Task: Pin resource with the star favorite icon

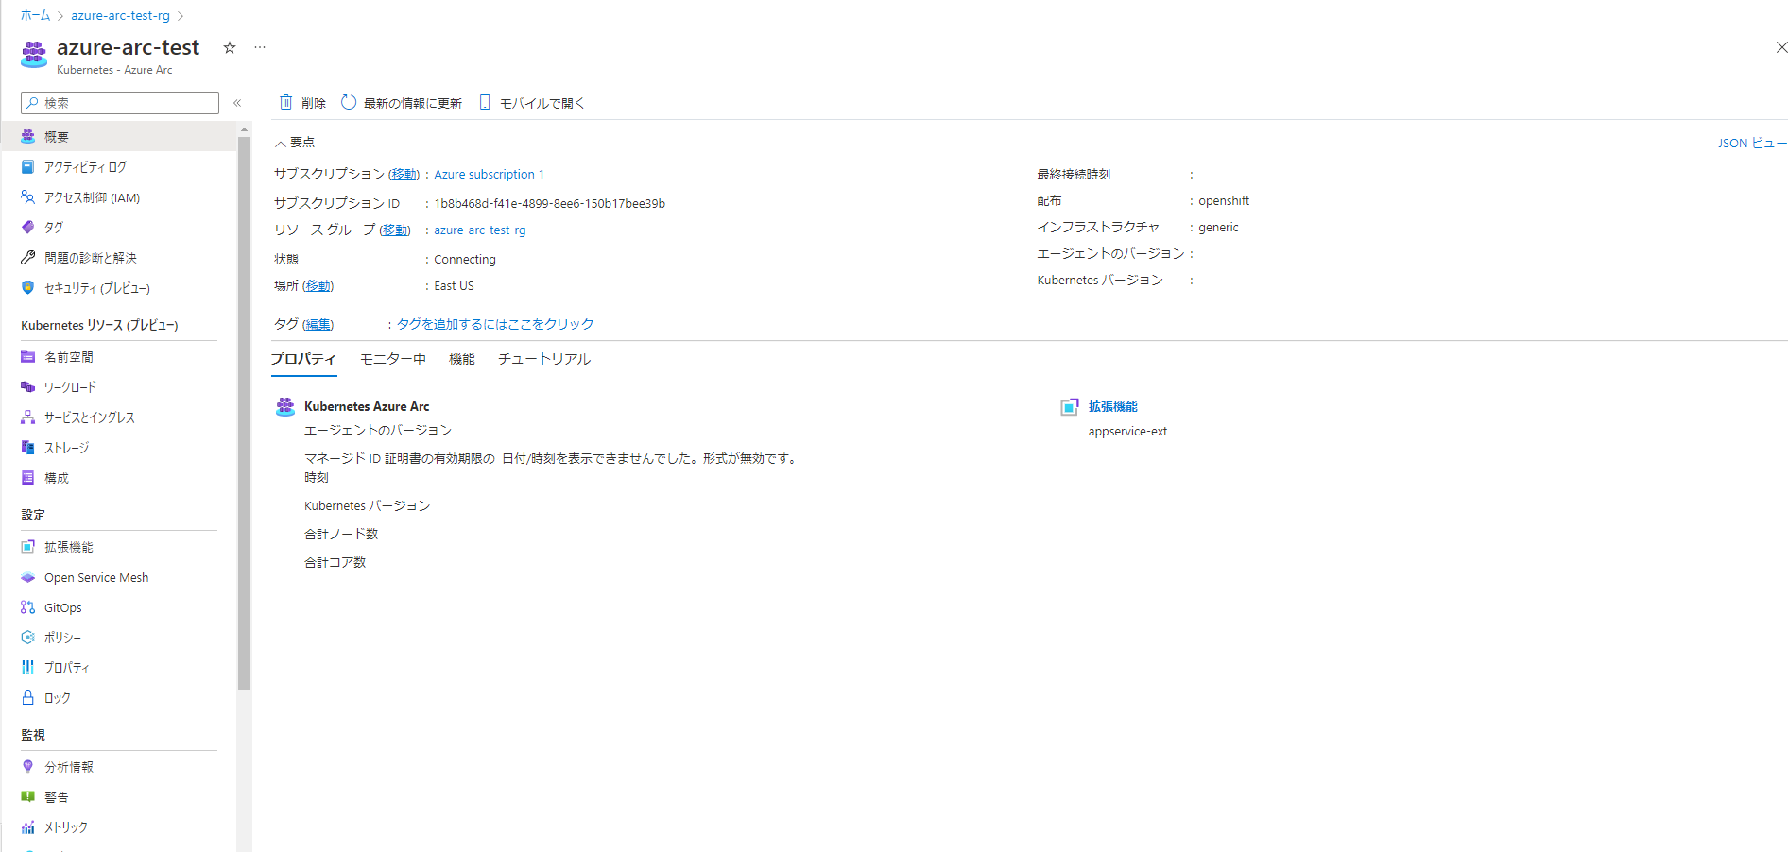Action: tap(230, 47)
